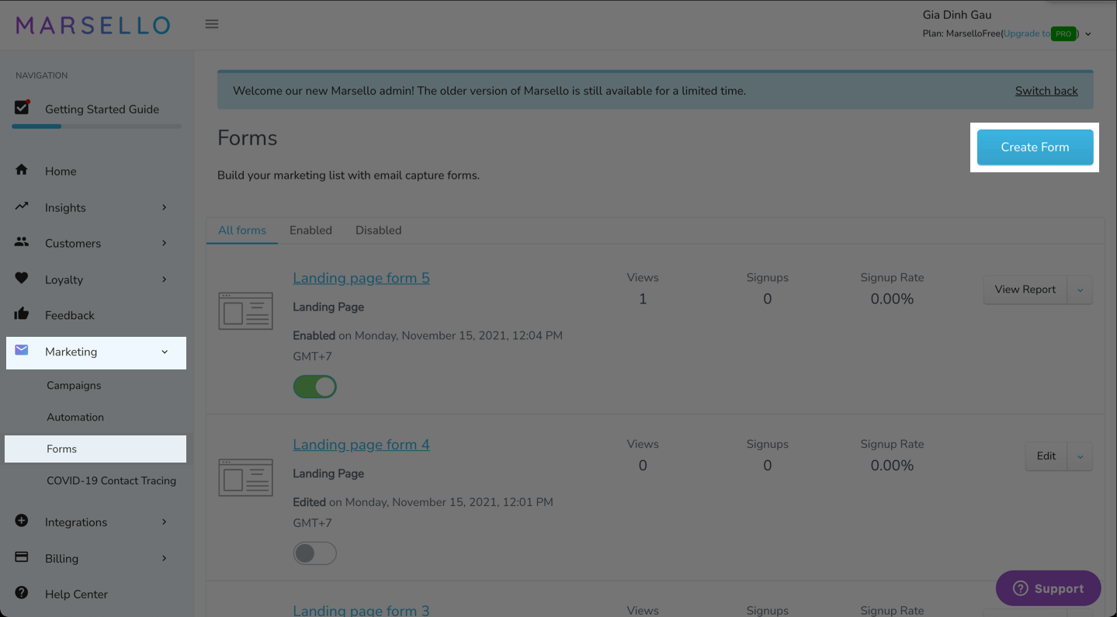The width and height of the screenshot is (1117, 617).
Task: Click the Customers people icon
Action: point(22,242)
